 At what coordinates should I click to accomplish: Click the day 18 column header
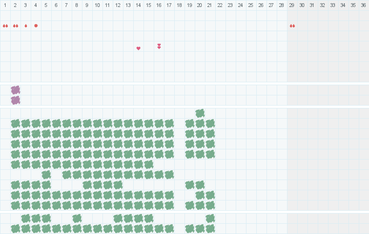[x=179, y=5]
